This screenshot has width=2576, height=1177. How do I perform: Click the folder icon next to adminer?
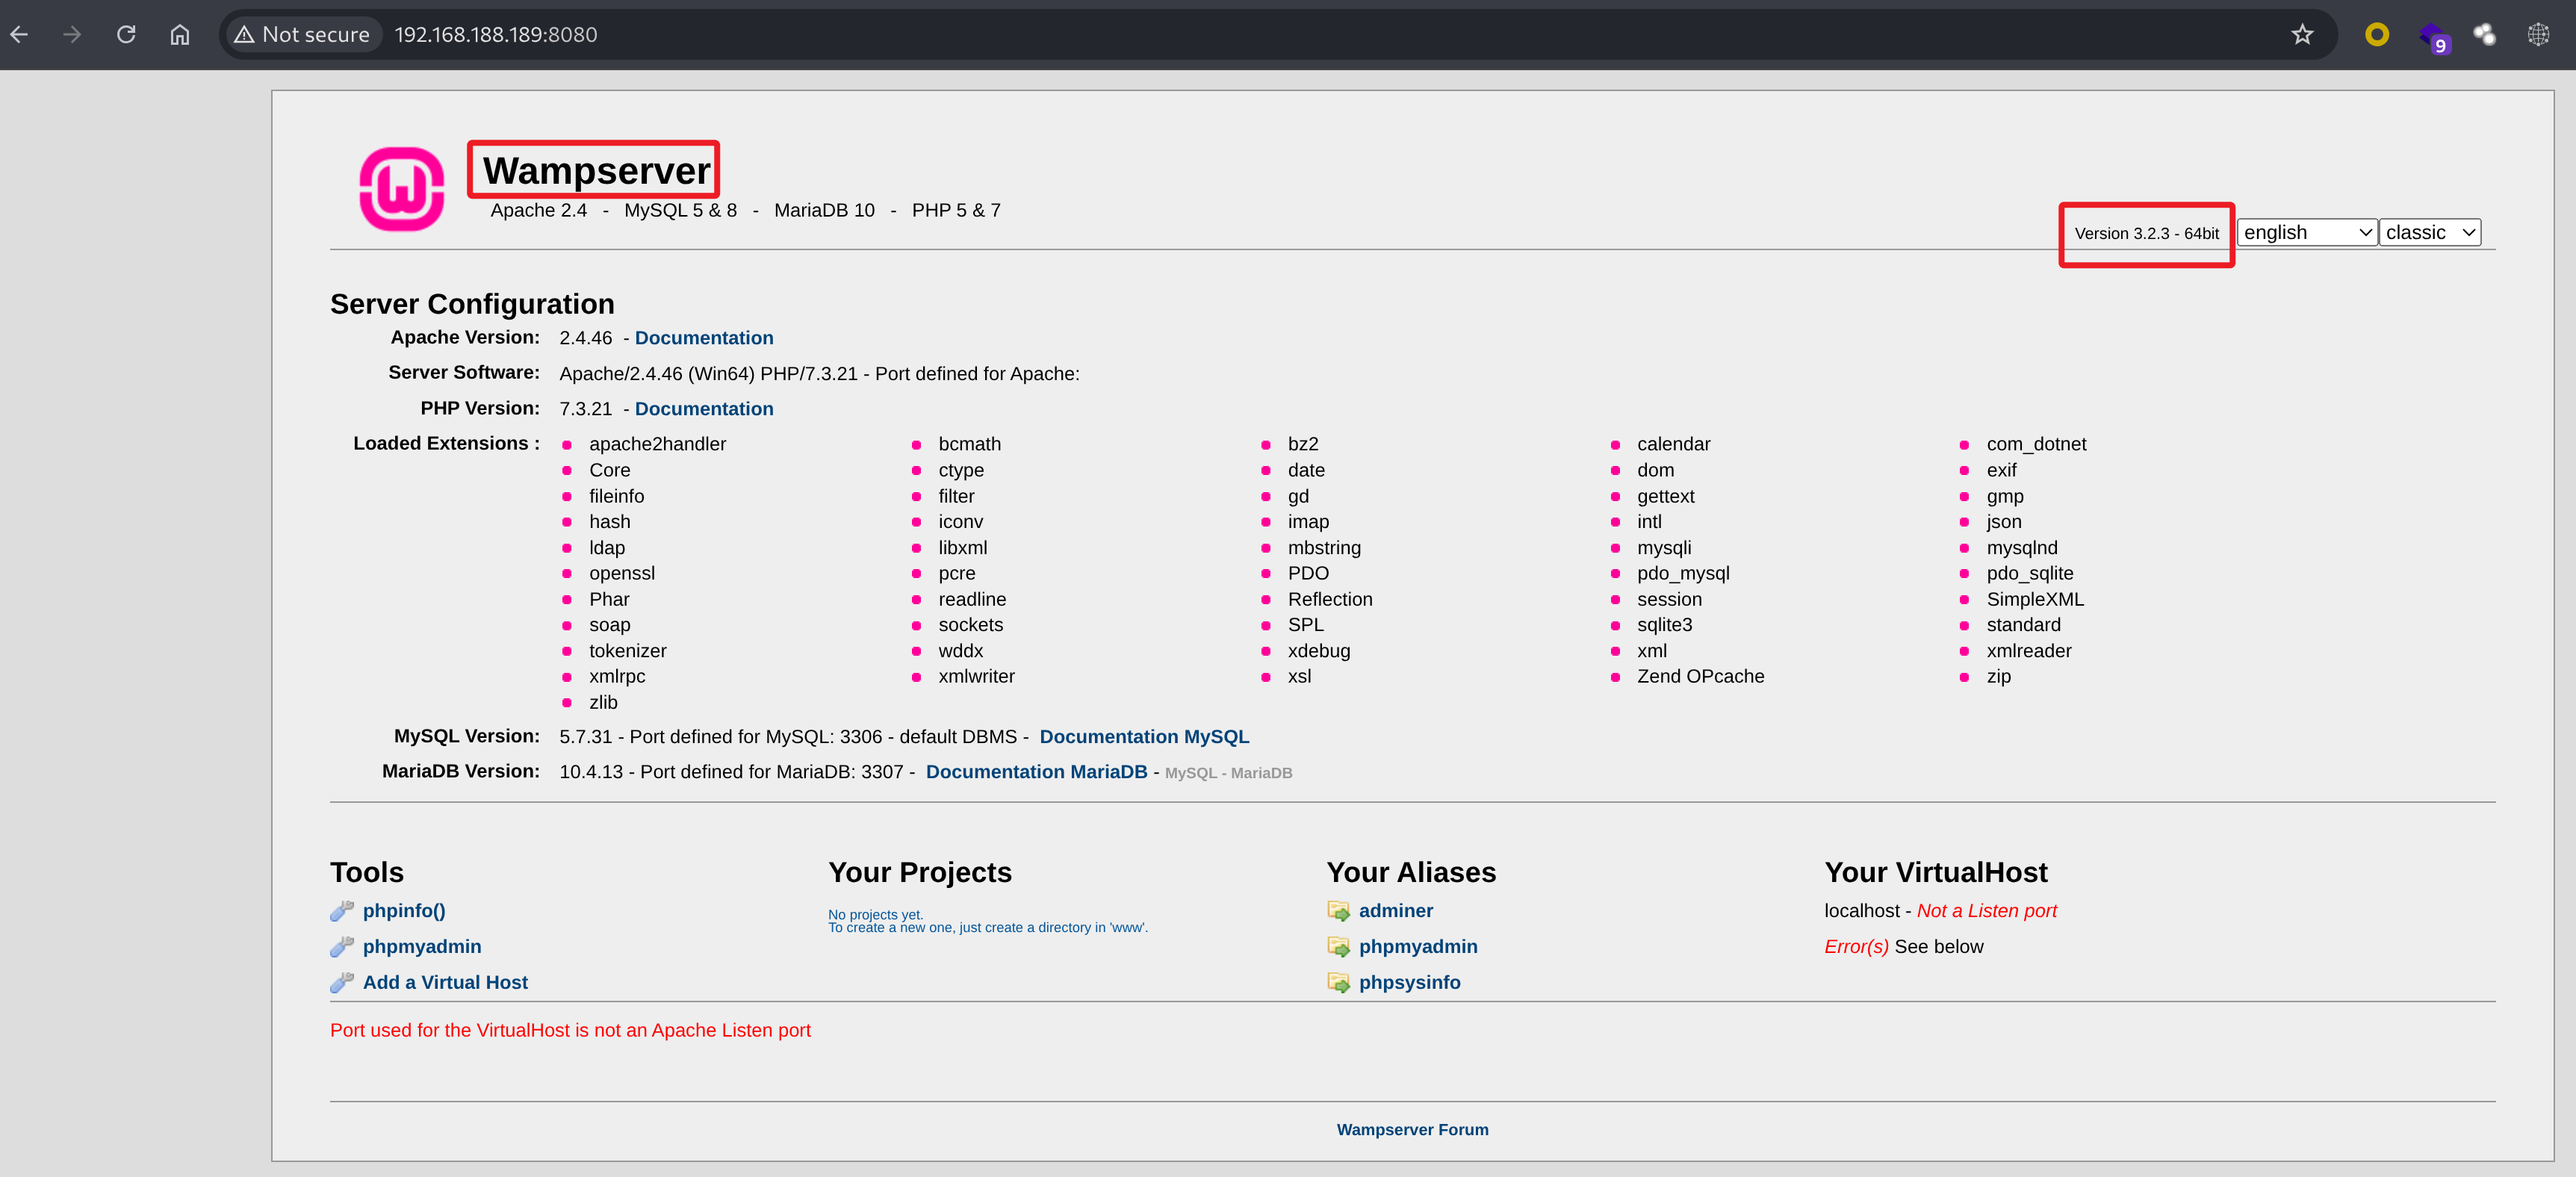(x=1338, y=911)
